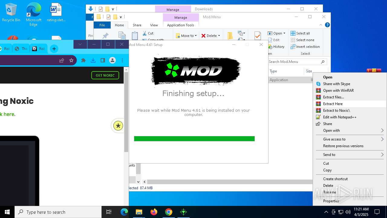
Task: Open browser three-dot menu
Action: [122, 60]
